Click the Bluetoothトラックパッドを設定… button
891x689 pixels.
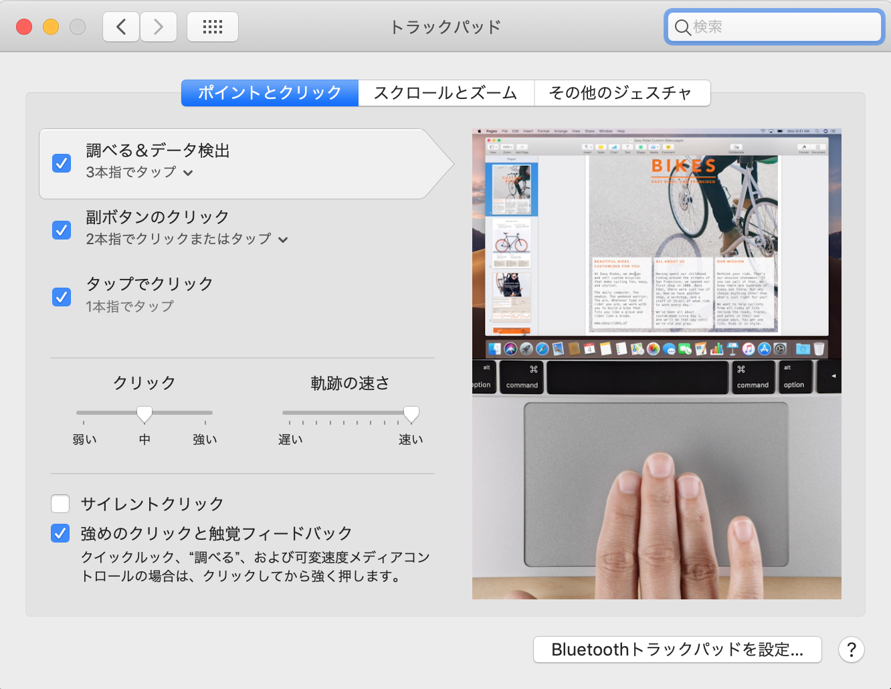click(677, 650)
